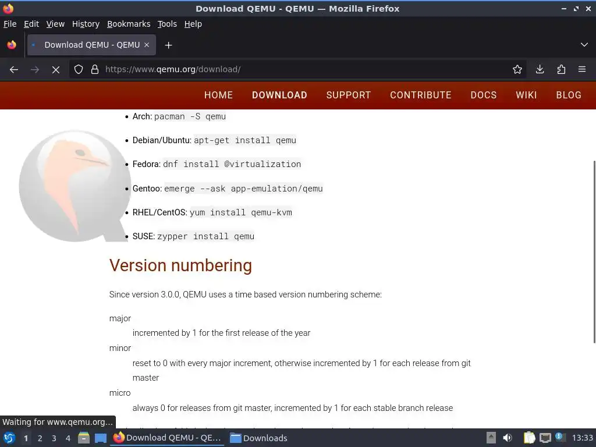
Task: Switch to workspace 2
Action: tap(40, 438)
